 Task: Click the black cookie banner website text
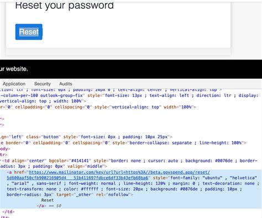point(14,69)
